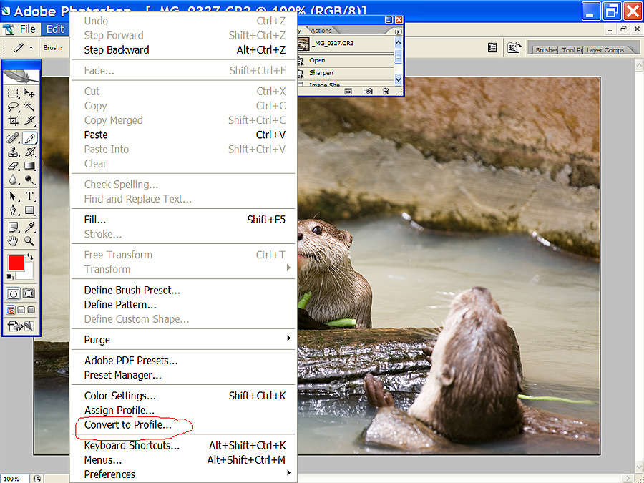Switch to Quick Mask mode
The height and width of the screenshot is (483, 644).
[29, 293]
